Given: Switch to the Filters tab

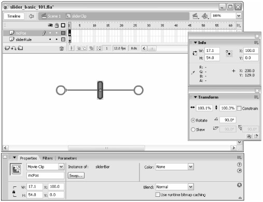Looking at the screenshot, I should [x=48, y=158].
